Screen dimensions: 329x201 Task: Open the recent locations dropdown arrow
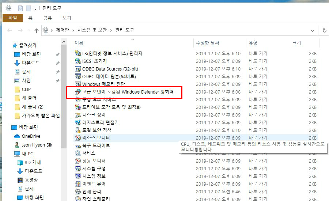click(x=29, y=30)
